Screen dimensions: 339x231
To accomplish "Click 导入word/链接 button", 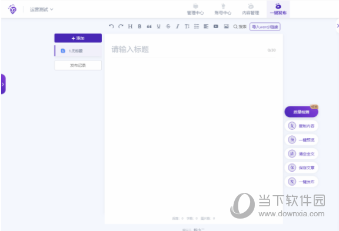I will tap(265, 27).
